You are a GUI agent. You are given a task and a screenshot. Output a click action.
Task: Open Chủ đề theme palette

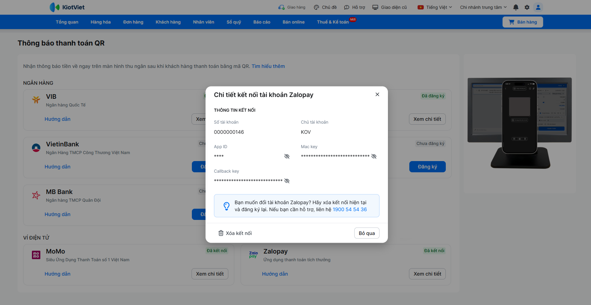pos(325,7)
